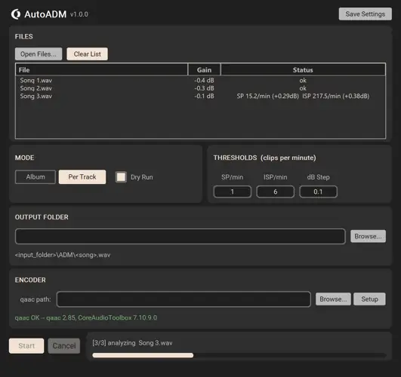Click the AutoADM logo icon

(16, 14)
